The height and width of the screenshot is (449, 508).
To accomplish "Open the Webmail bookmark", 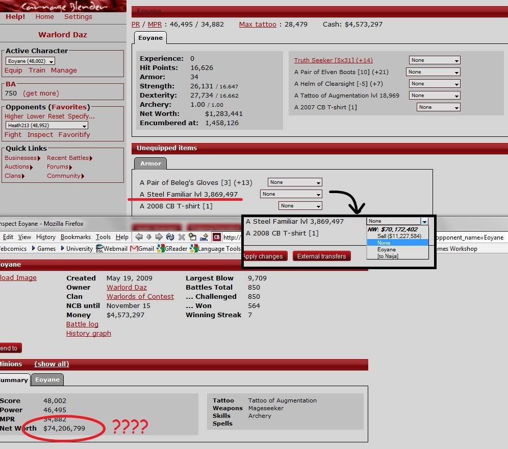I will tap(112, 248).
